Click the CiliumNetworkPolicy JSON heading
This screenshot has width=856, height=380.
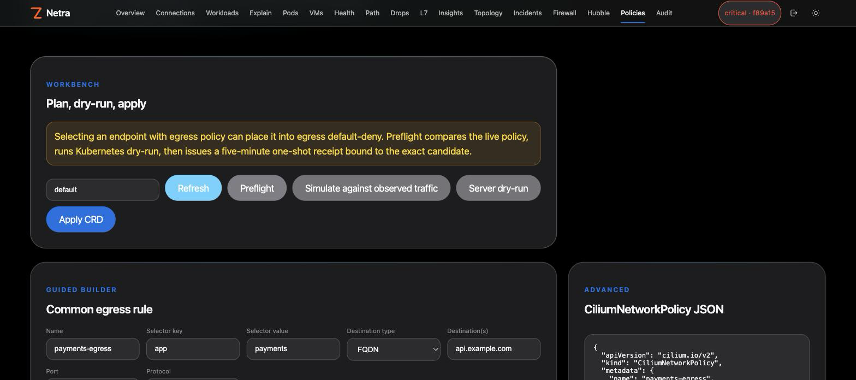pos(654,310)
